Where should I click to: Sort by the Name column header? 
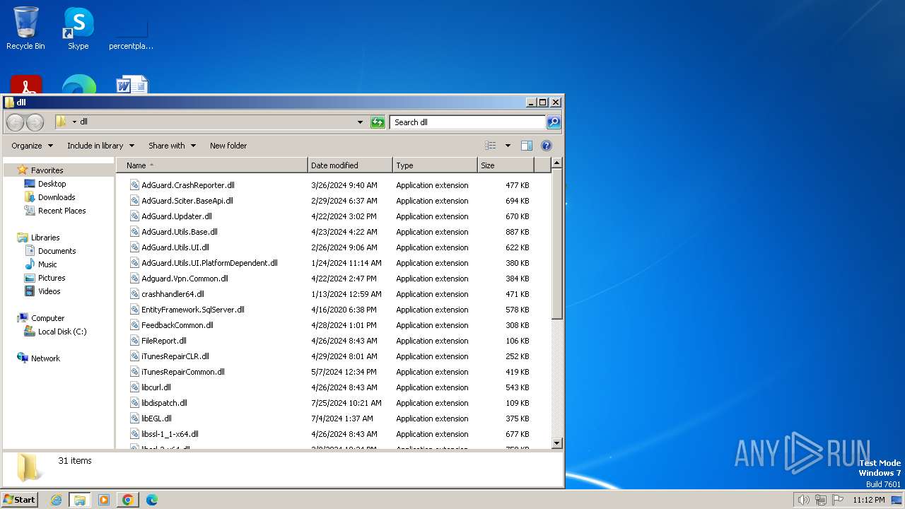coord(212,165)
